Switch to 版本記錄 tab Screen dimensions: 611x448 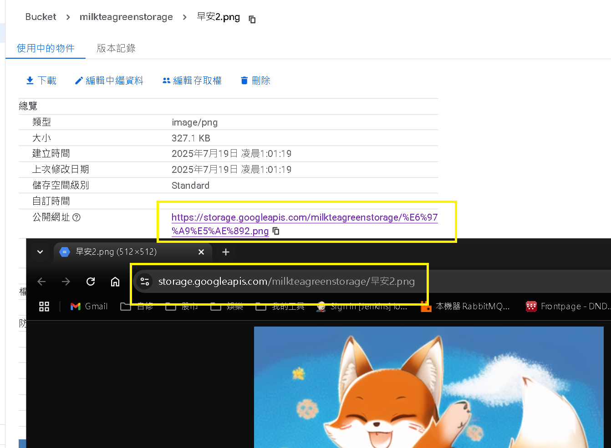point(116,48)
